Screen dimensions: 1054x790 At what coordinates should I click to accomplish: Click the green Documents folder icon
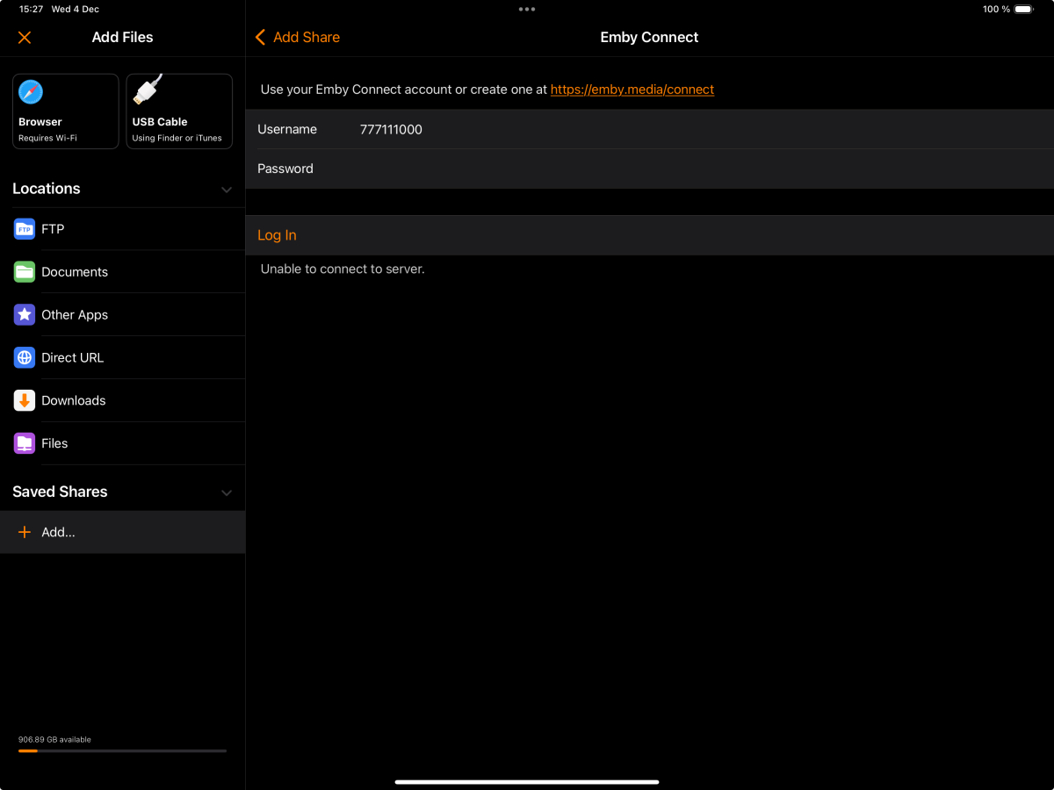pos(25,272)
